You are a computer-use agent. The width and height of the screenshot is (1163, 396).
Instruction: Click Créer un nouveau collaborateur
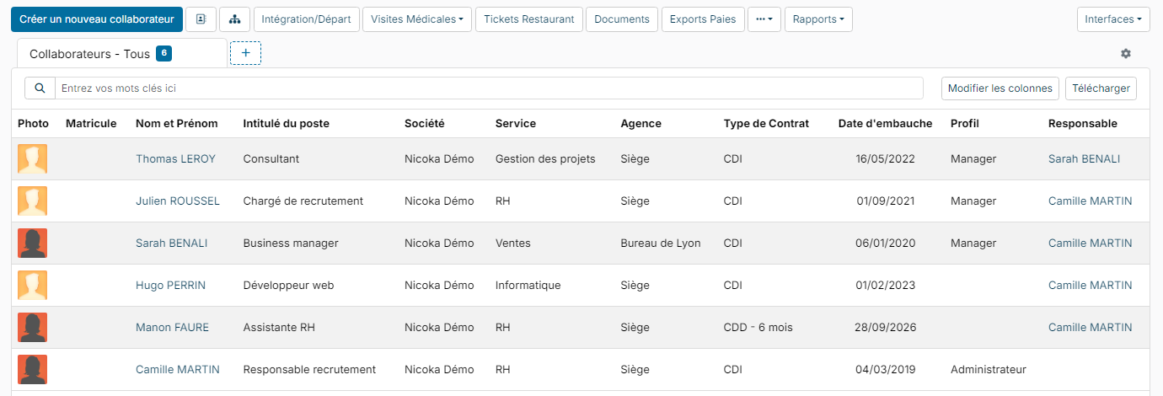coord(96,19)
